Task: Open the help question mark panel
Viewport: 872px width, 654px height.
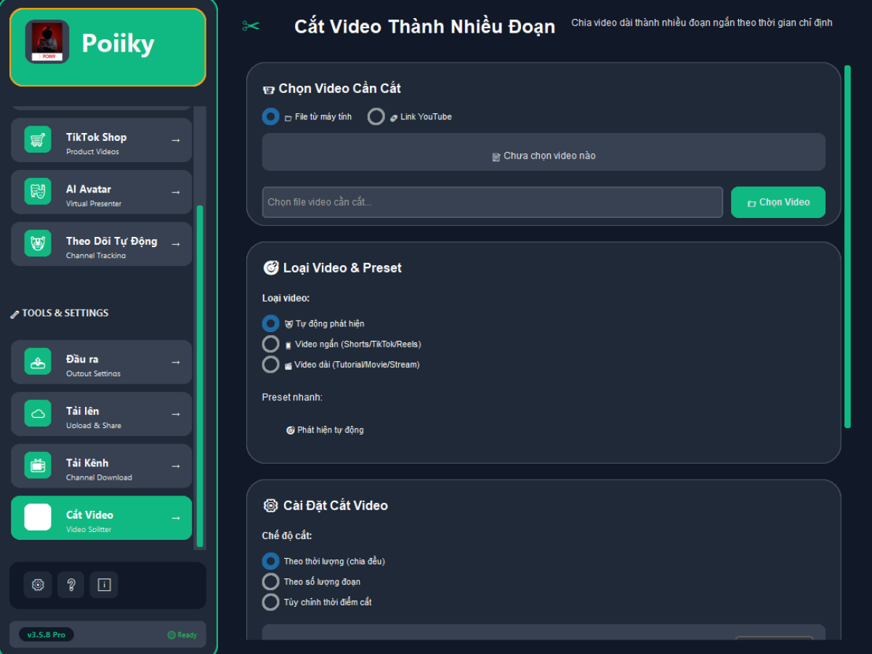Action: (70, 584)
